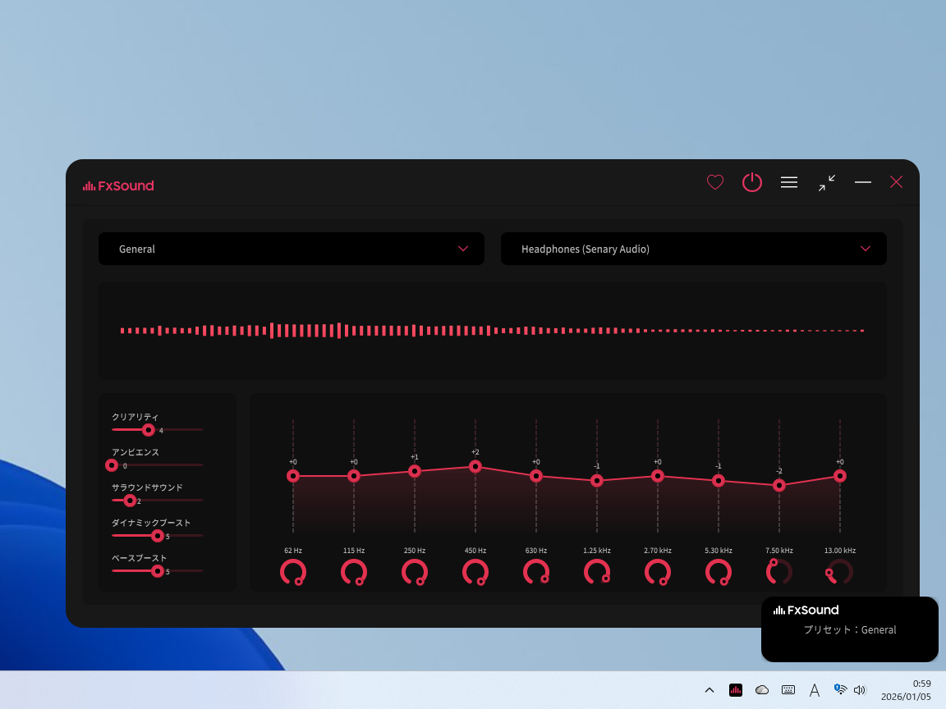Toggle the network icon in system tray
The width and height of the screenshot is (946, 709).
[840, 690]
